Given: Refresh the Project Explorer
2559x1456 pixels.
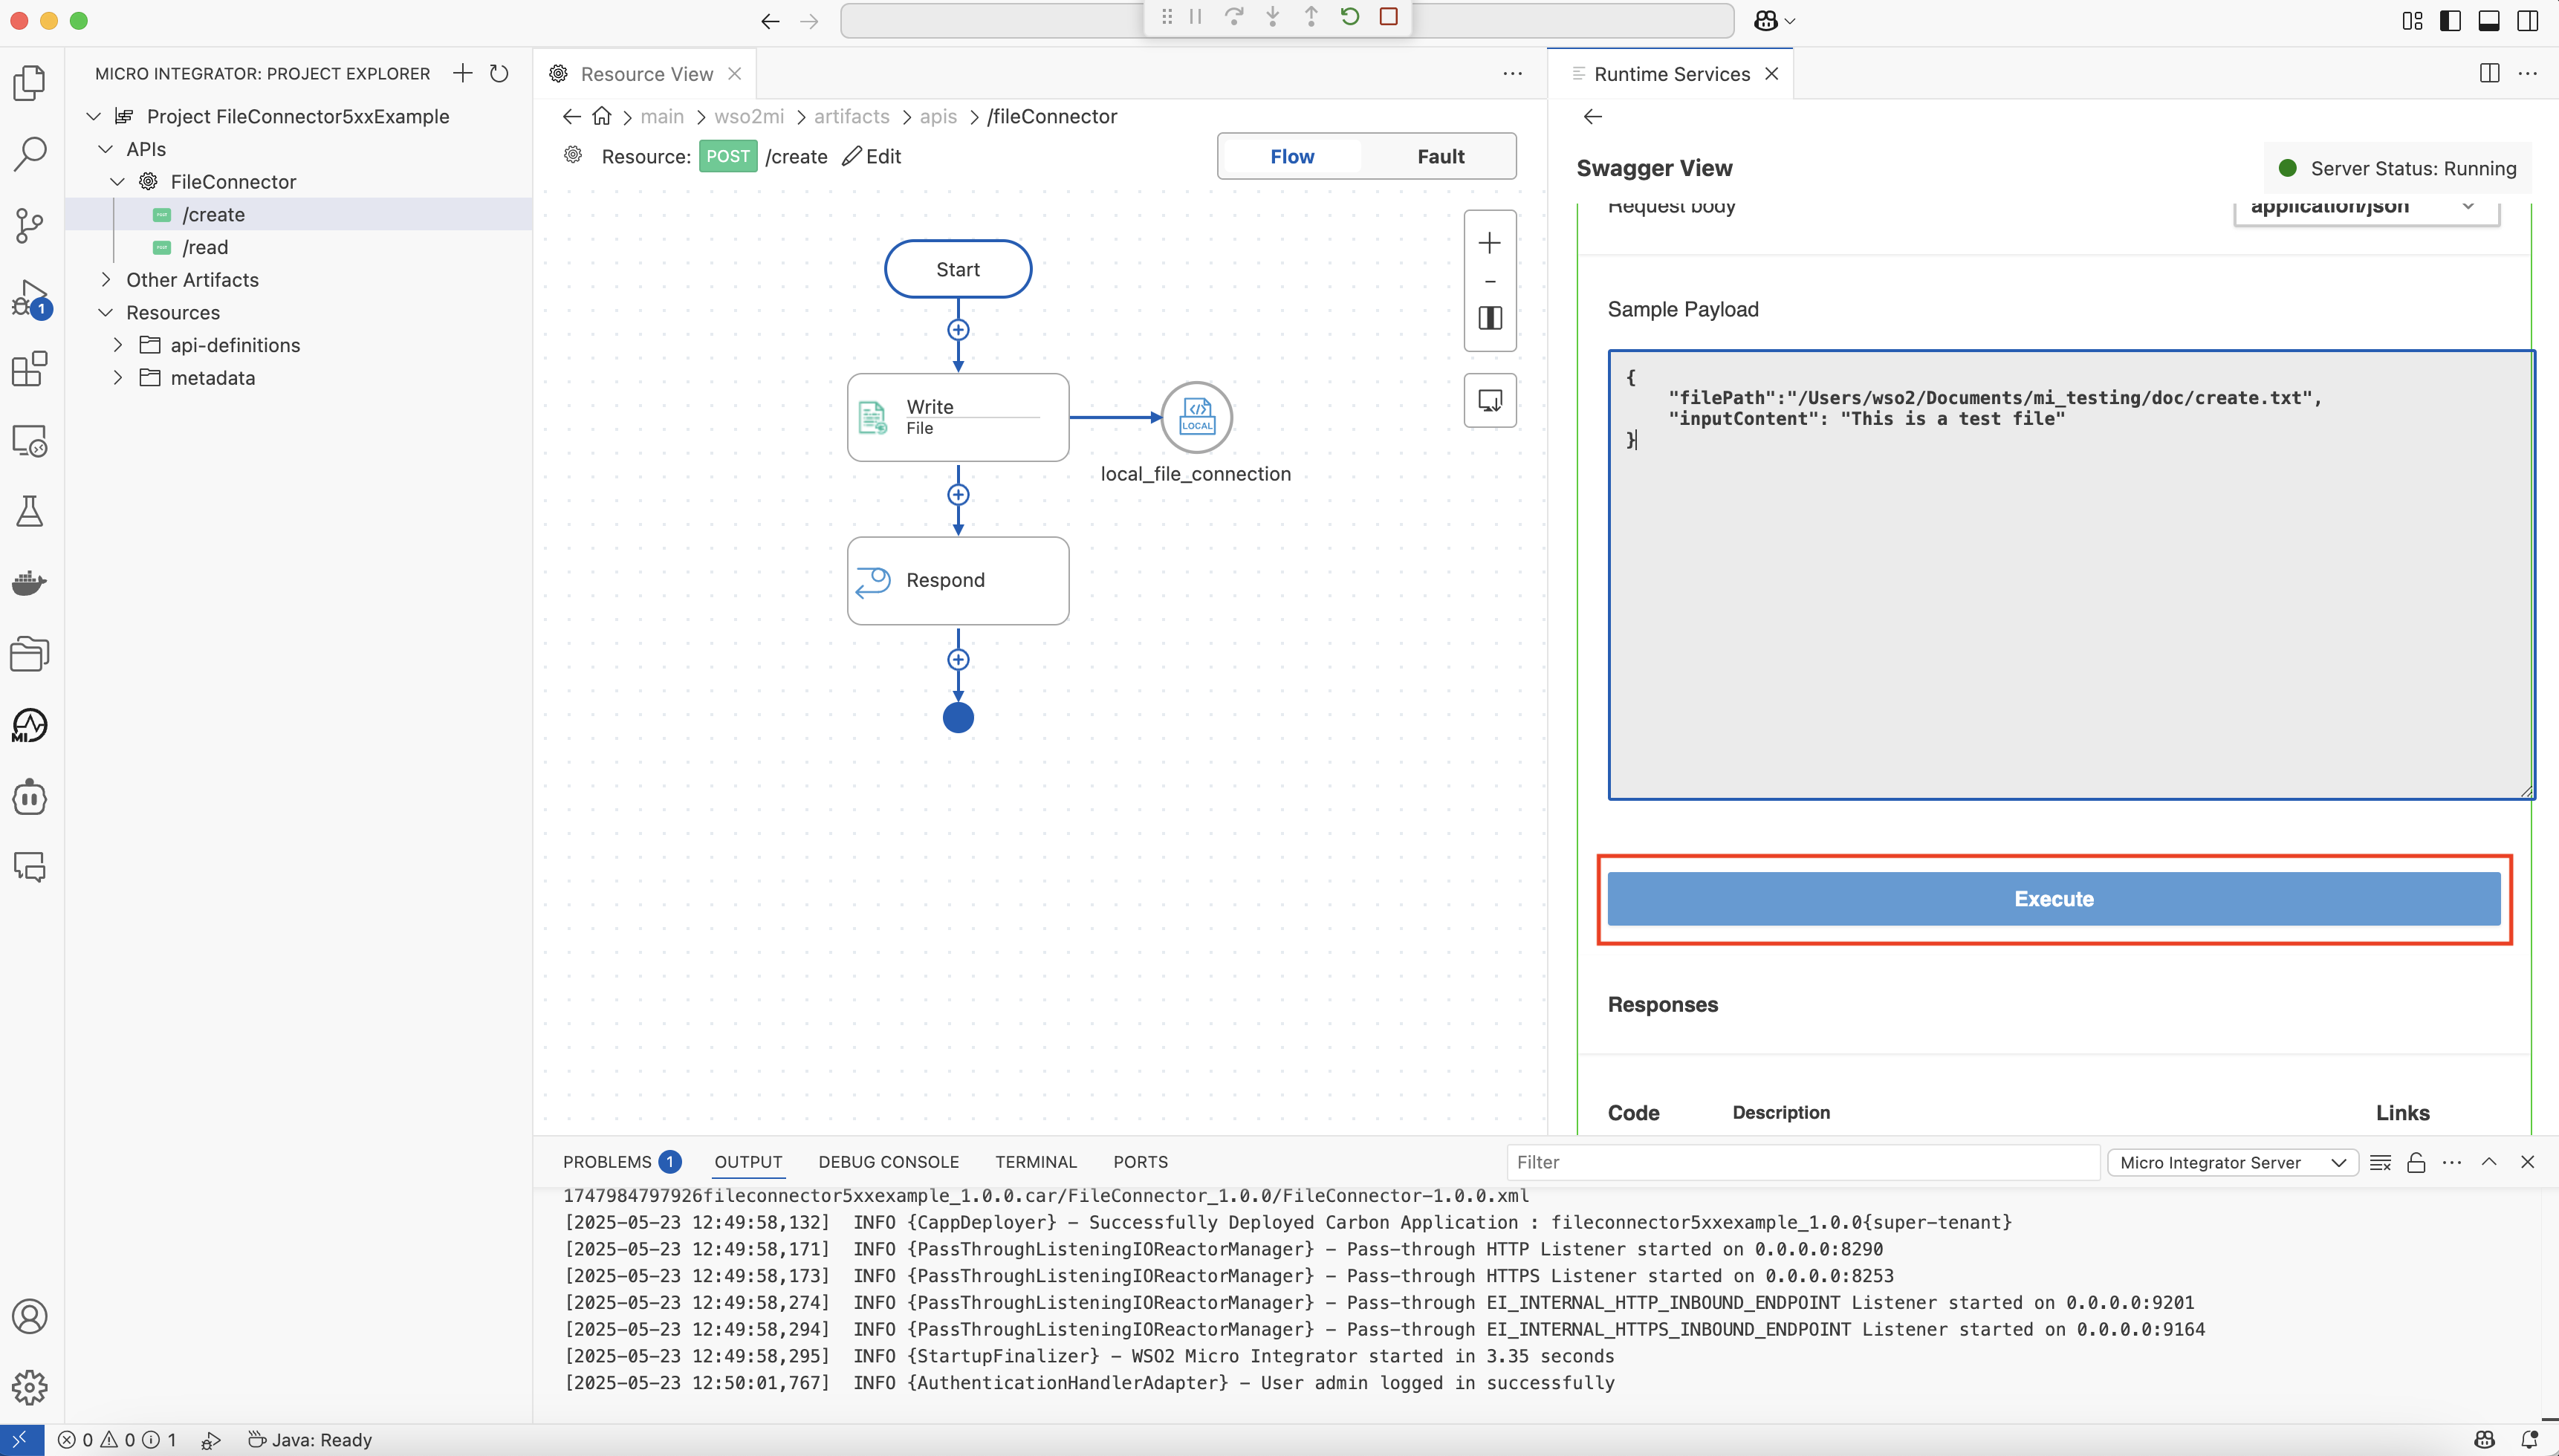Looking at the screenshot, I should pos(499,73).
